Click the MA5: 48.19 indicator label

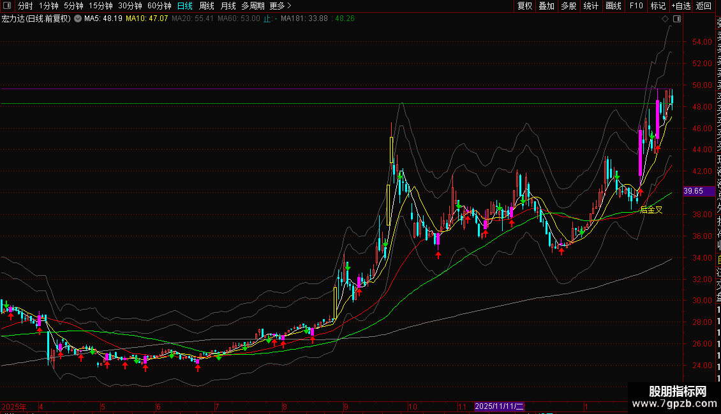pyautogui.click(x=103, y=19)
